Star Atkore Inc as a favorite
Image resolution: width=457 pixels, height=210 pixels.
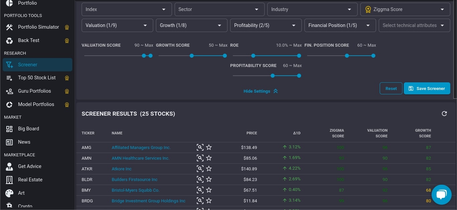pyautogui.click(x=209, y=169)
